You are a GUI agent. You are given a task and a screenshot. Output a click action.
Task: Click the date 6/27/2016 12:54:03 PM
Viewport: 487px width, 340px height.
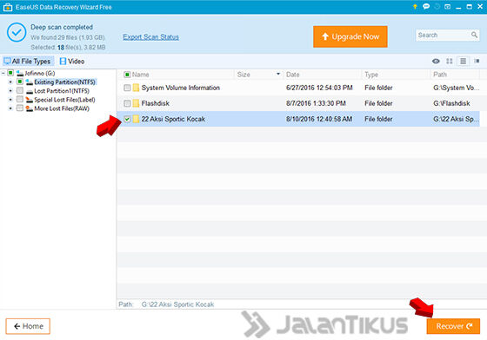319,88
